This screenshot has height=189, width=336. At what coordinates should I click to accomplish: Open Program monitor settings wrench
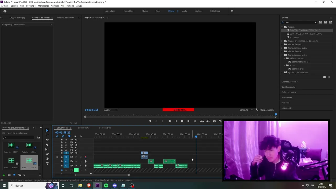point(257,110)
